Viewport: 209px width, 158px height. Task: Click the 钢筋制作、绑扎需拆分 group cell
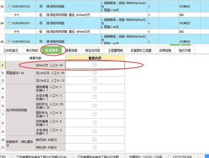click(x=21, y=143)
